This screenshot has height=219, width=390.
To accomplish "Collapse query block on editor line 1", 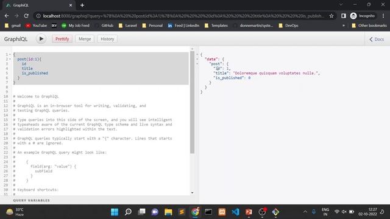I will click(10, 54).
